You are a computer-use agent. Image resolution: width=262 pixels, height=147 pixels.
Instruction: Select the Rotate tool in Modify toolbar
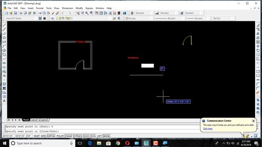tap(258, 50)
